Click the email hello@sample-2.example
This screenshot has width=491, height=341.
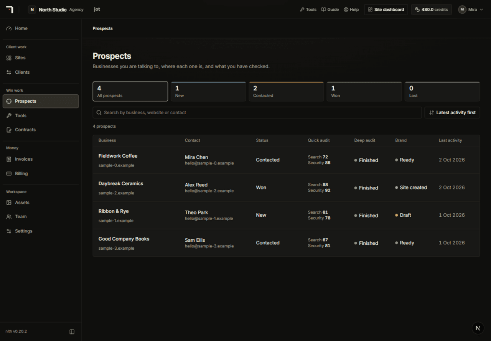[209, 191]
